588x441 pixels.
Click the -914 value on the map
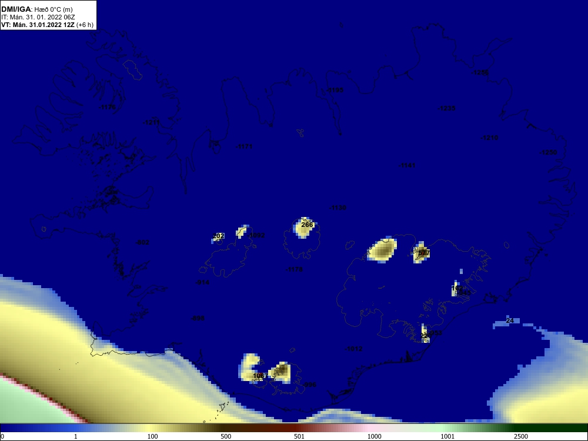202,282
